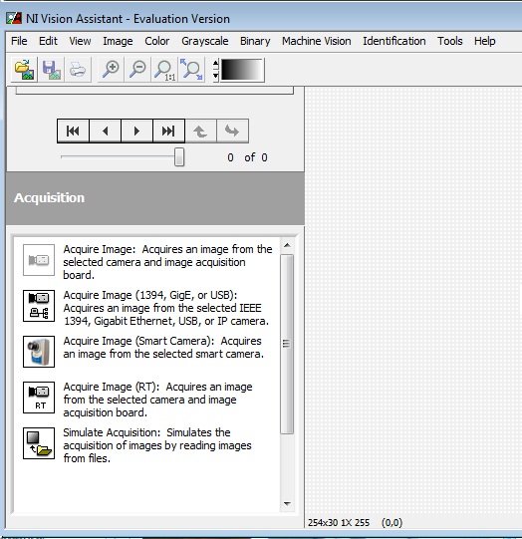
Task: Click the Save Image toolbar icon
Action: coord(51,70)
